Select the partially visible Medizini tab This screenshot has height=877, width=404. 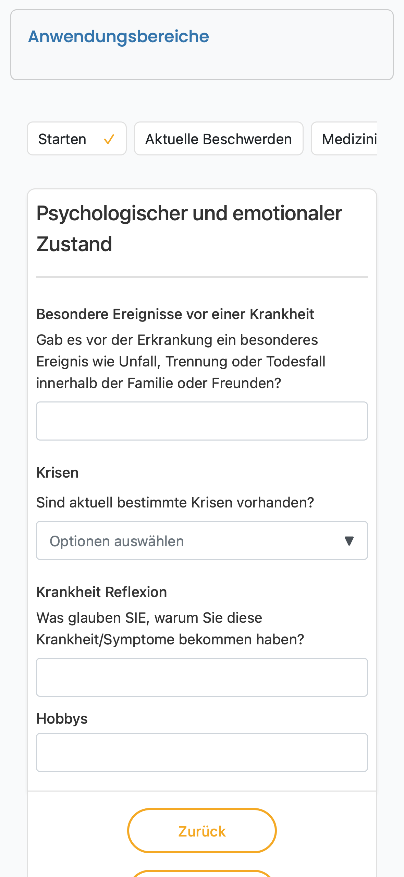click(x=344, y=139)
